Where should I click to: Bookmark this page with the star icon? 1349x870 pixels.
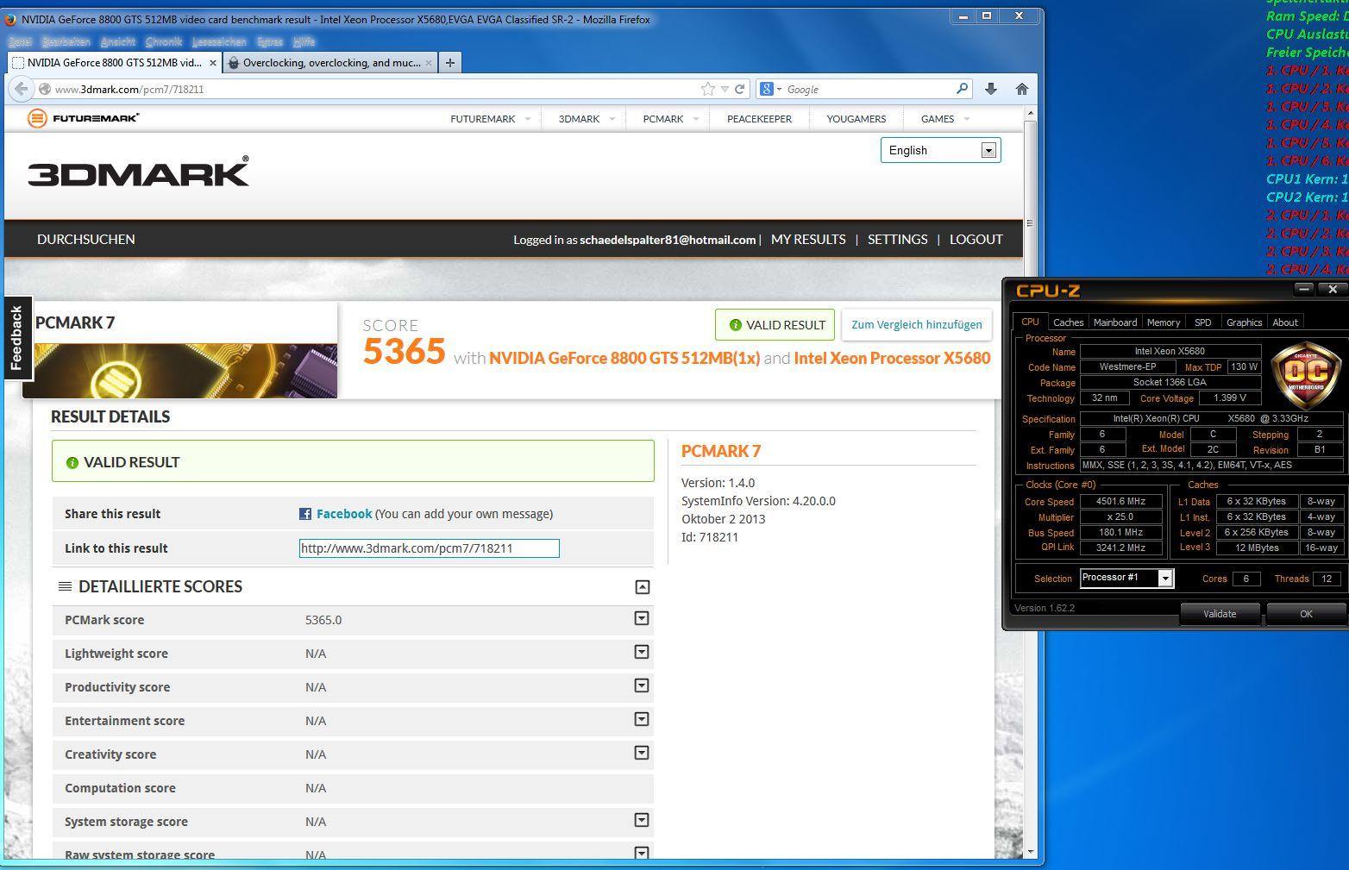click(x=708, y=89)
